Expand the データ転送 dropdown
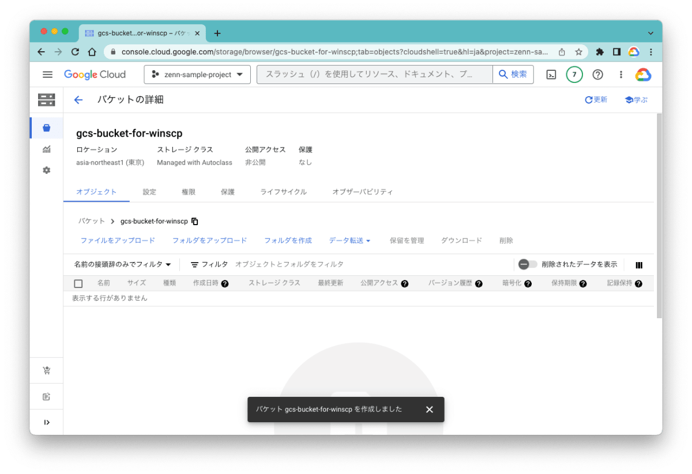The width and height of the screenshot is (692, 474). pyautogui.click(x=349, y=241)
